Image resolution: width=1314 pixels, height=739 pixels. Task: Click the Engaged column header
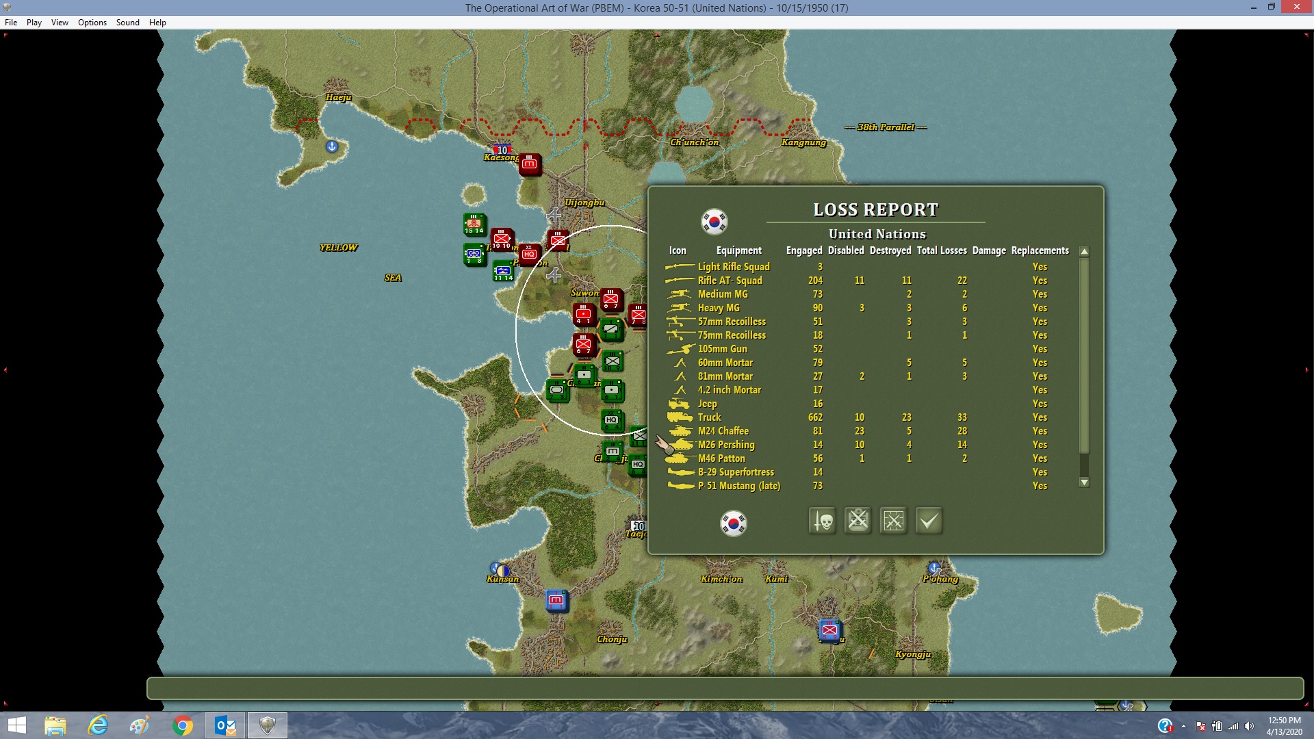tap(804, 250)
